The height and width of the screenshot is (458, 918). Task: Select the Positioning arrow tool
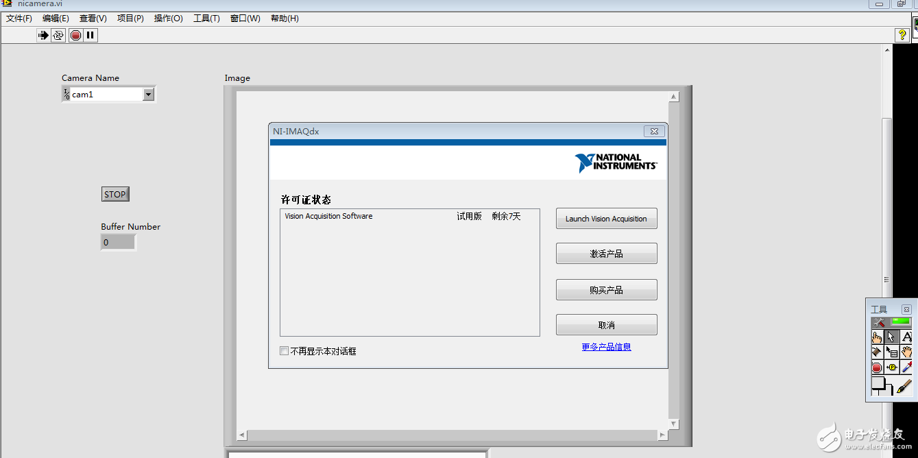click(892, 337)
